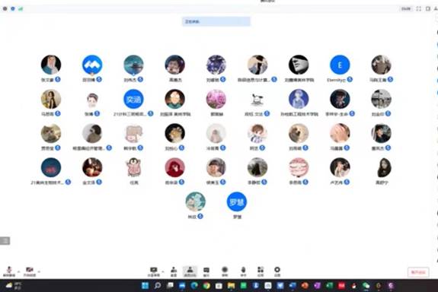This screenshot has height=292, width=438.
Task: Expand the arrow next to camera button
Action: pos(39,271)
